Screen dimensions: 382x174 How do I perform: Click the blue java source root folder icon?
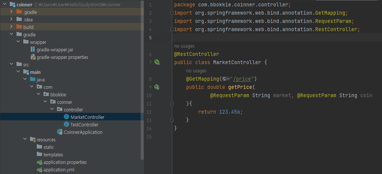(x=33, y=79)
